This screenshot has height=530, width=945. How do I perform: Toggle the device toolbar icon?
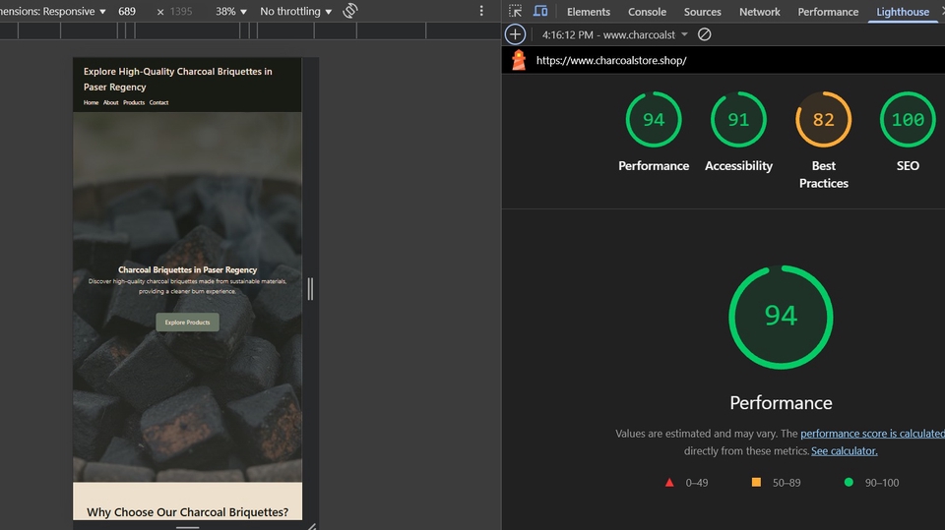click(540, 11)
